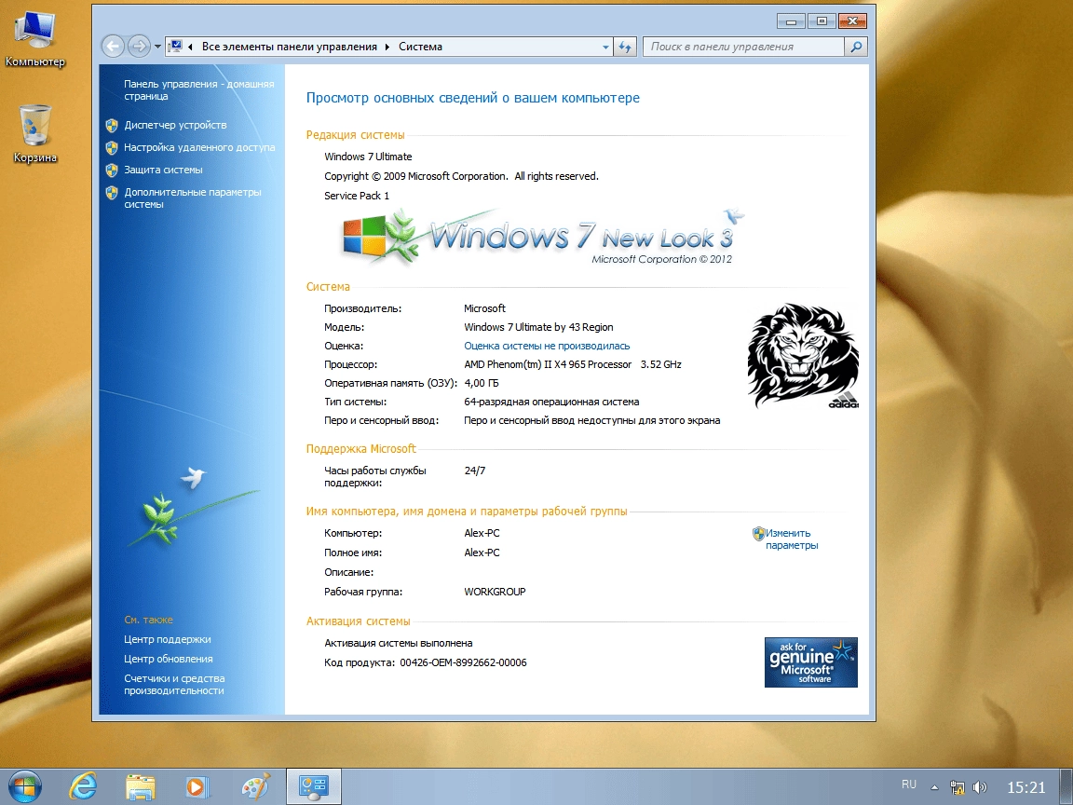Open the Windows Start orb
Image resolution: width=1073 pixels, height=805 pixels.
tap(25, 785)
